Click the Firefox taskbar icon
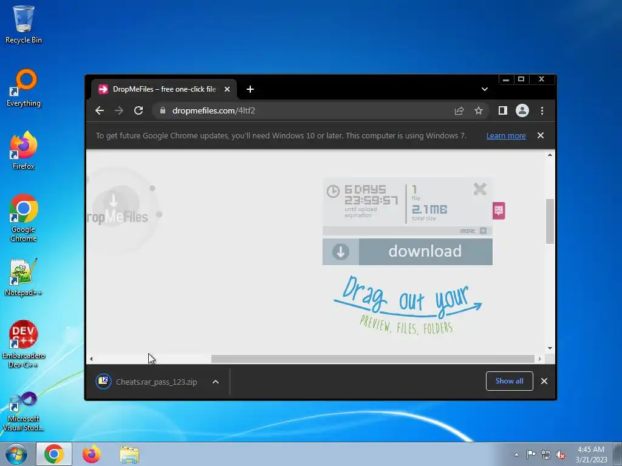Viewport: 622px width, 466px height. 91,454
